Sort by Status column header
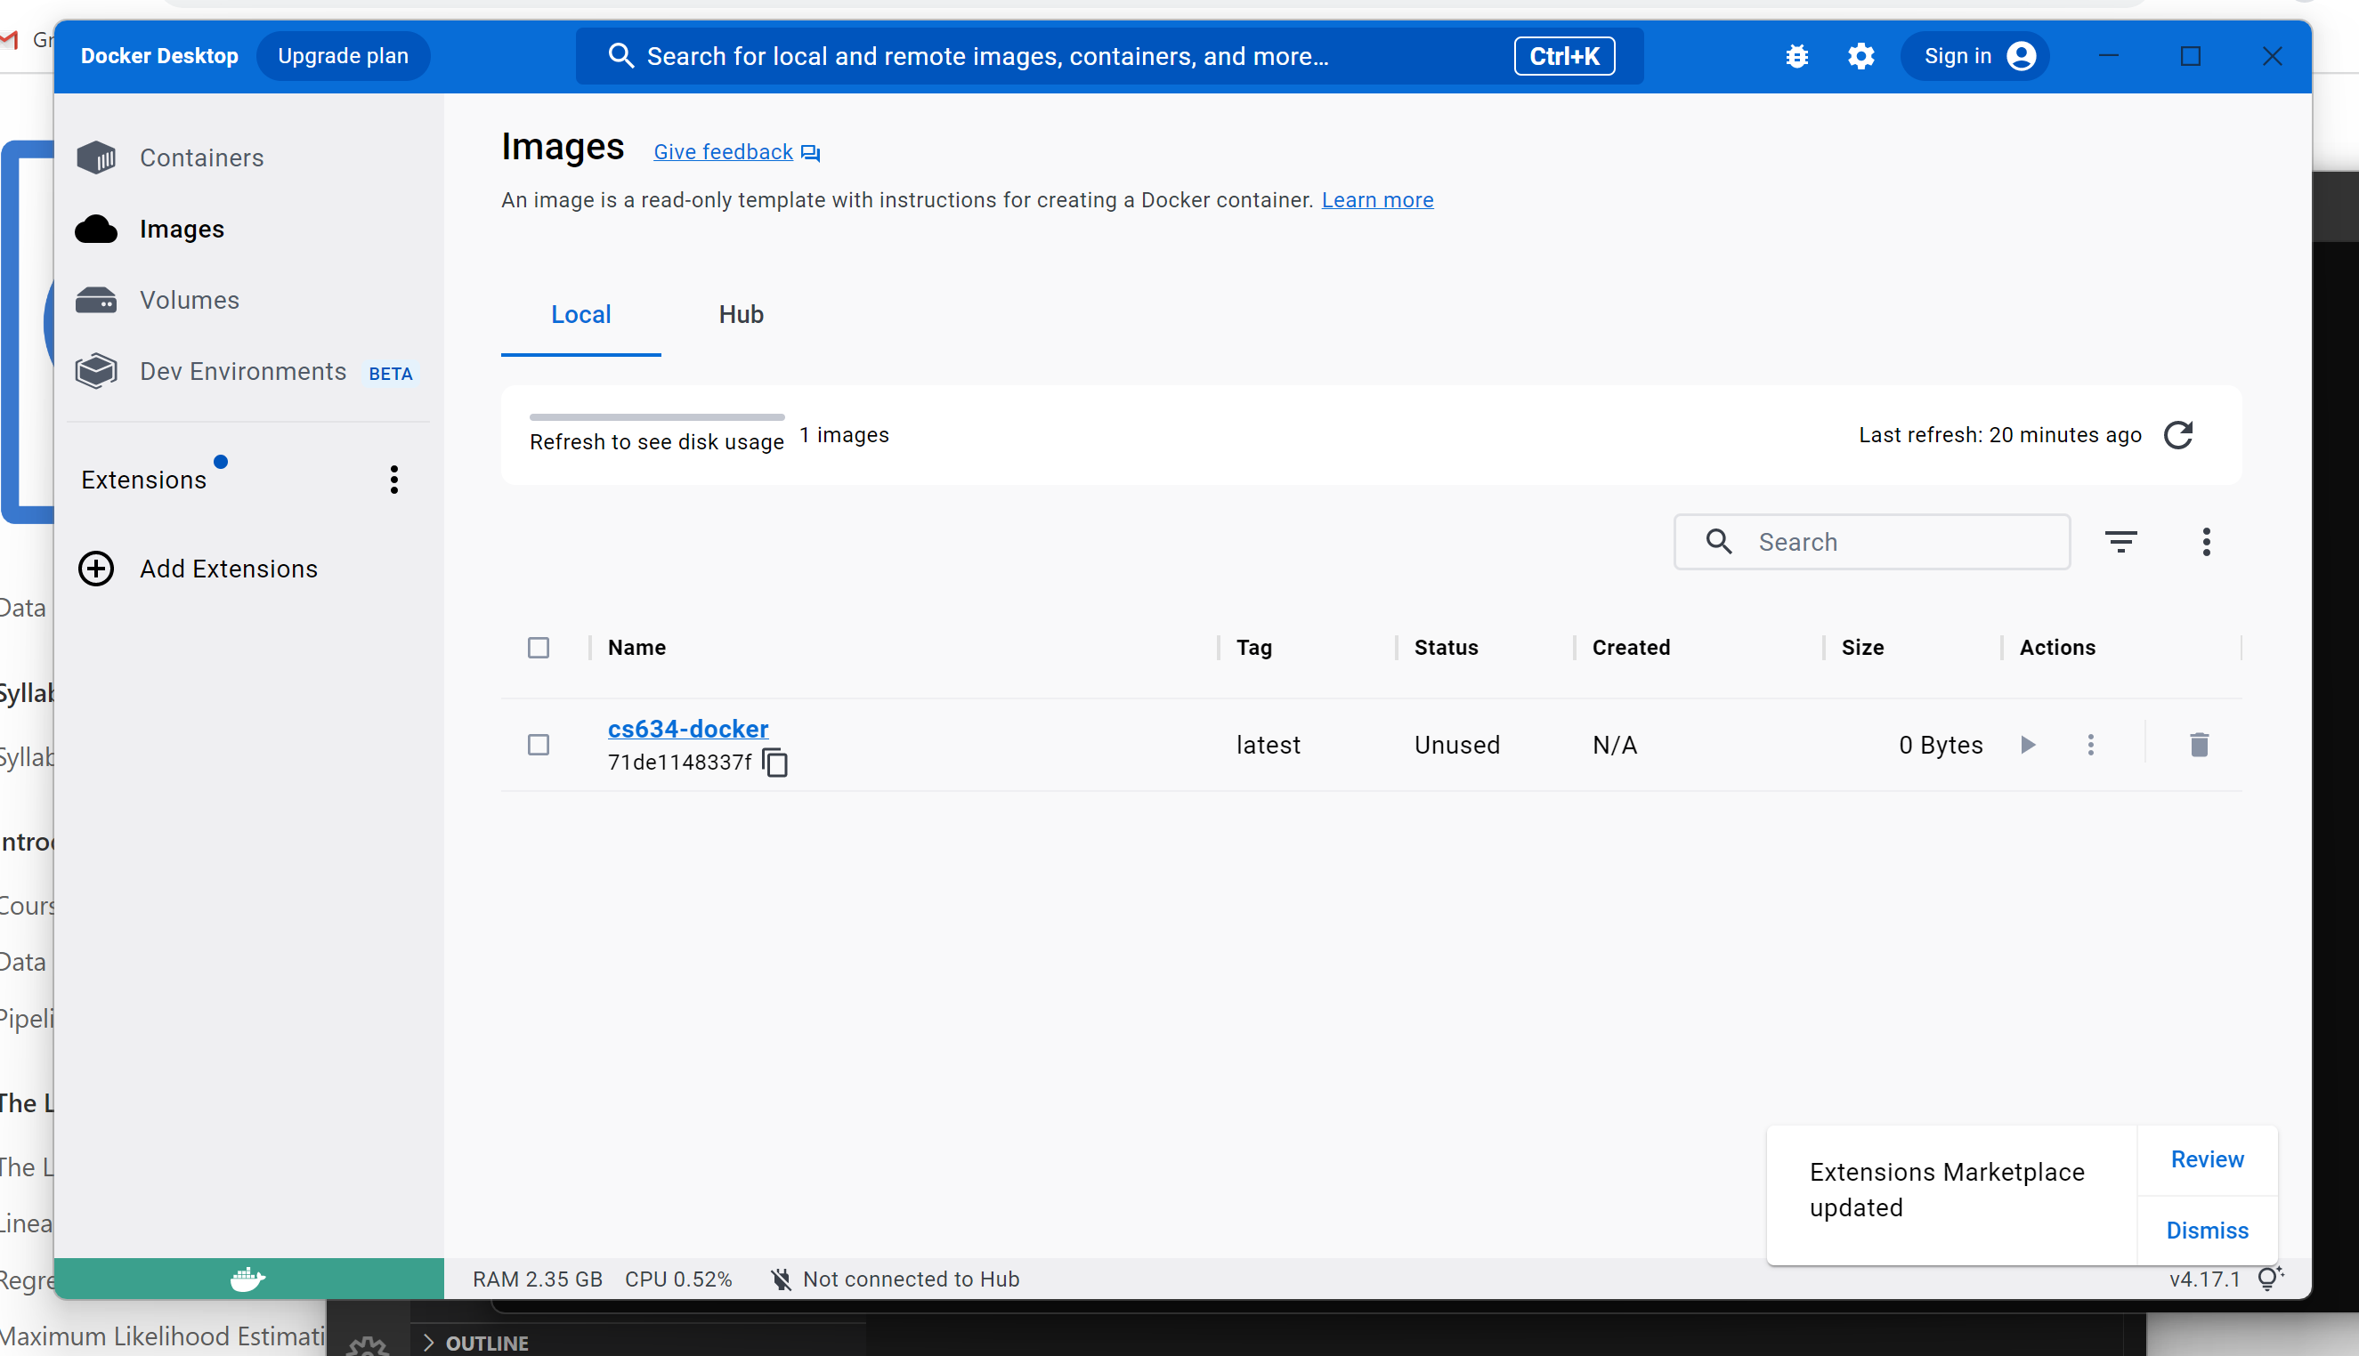Image resolution: width=2359 pixels, height=1356 pixels. tap(1445, 647)
